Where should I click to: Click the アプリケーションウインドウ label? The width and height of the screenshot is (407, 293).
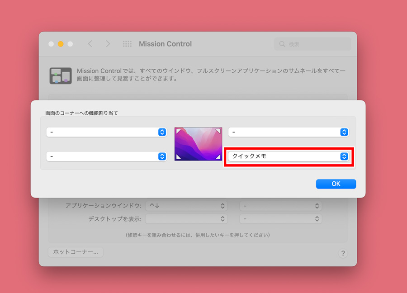point(103,206)
